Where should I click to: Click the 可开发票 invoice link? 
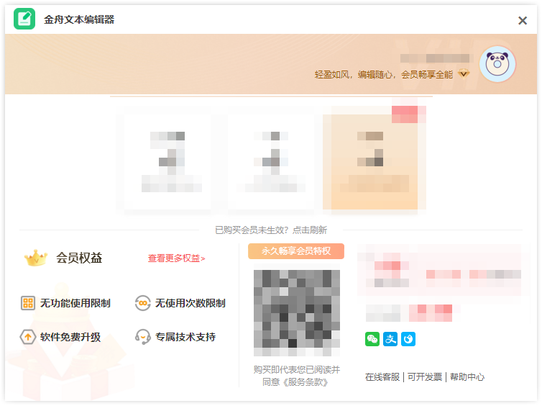[x=425, y=377]
